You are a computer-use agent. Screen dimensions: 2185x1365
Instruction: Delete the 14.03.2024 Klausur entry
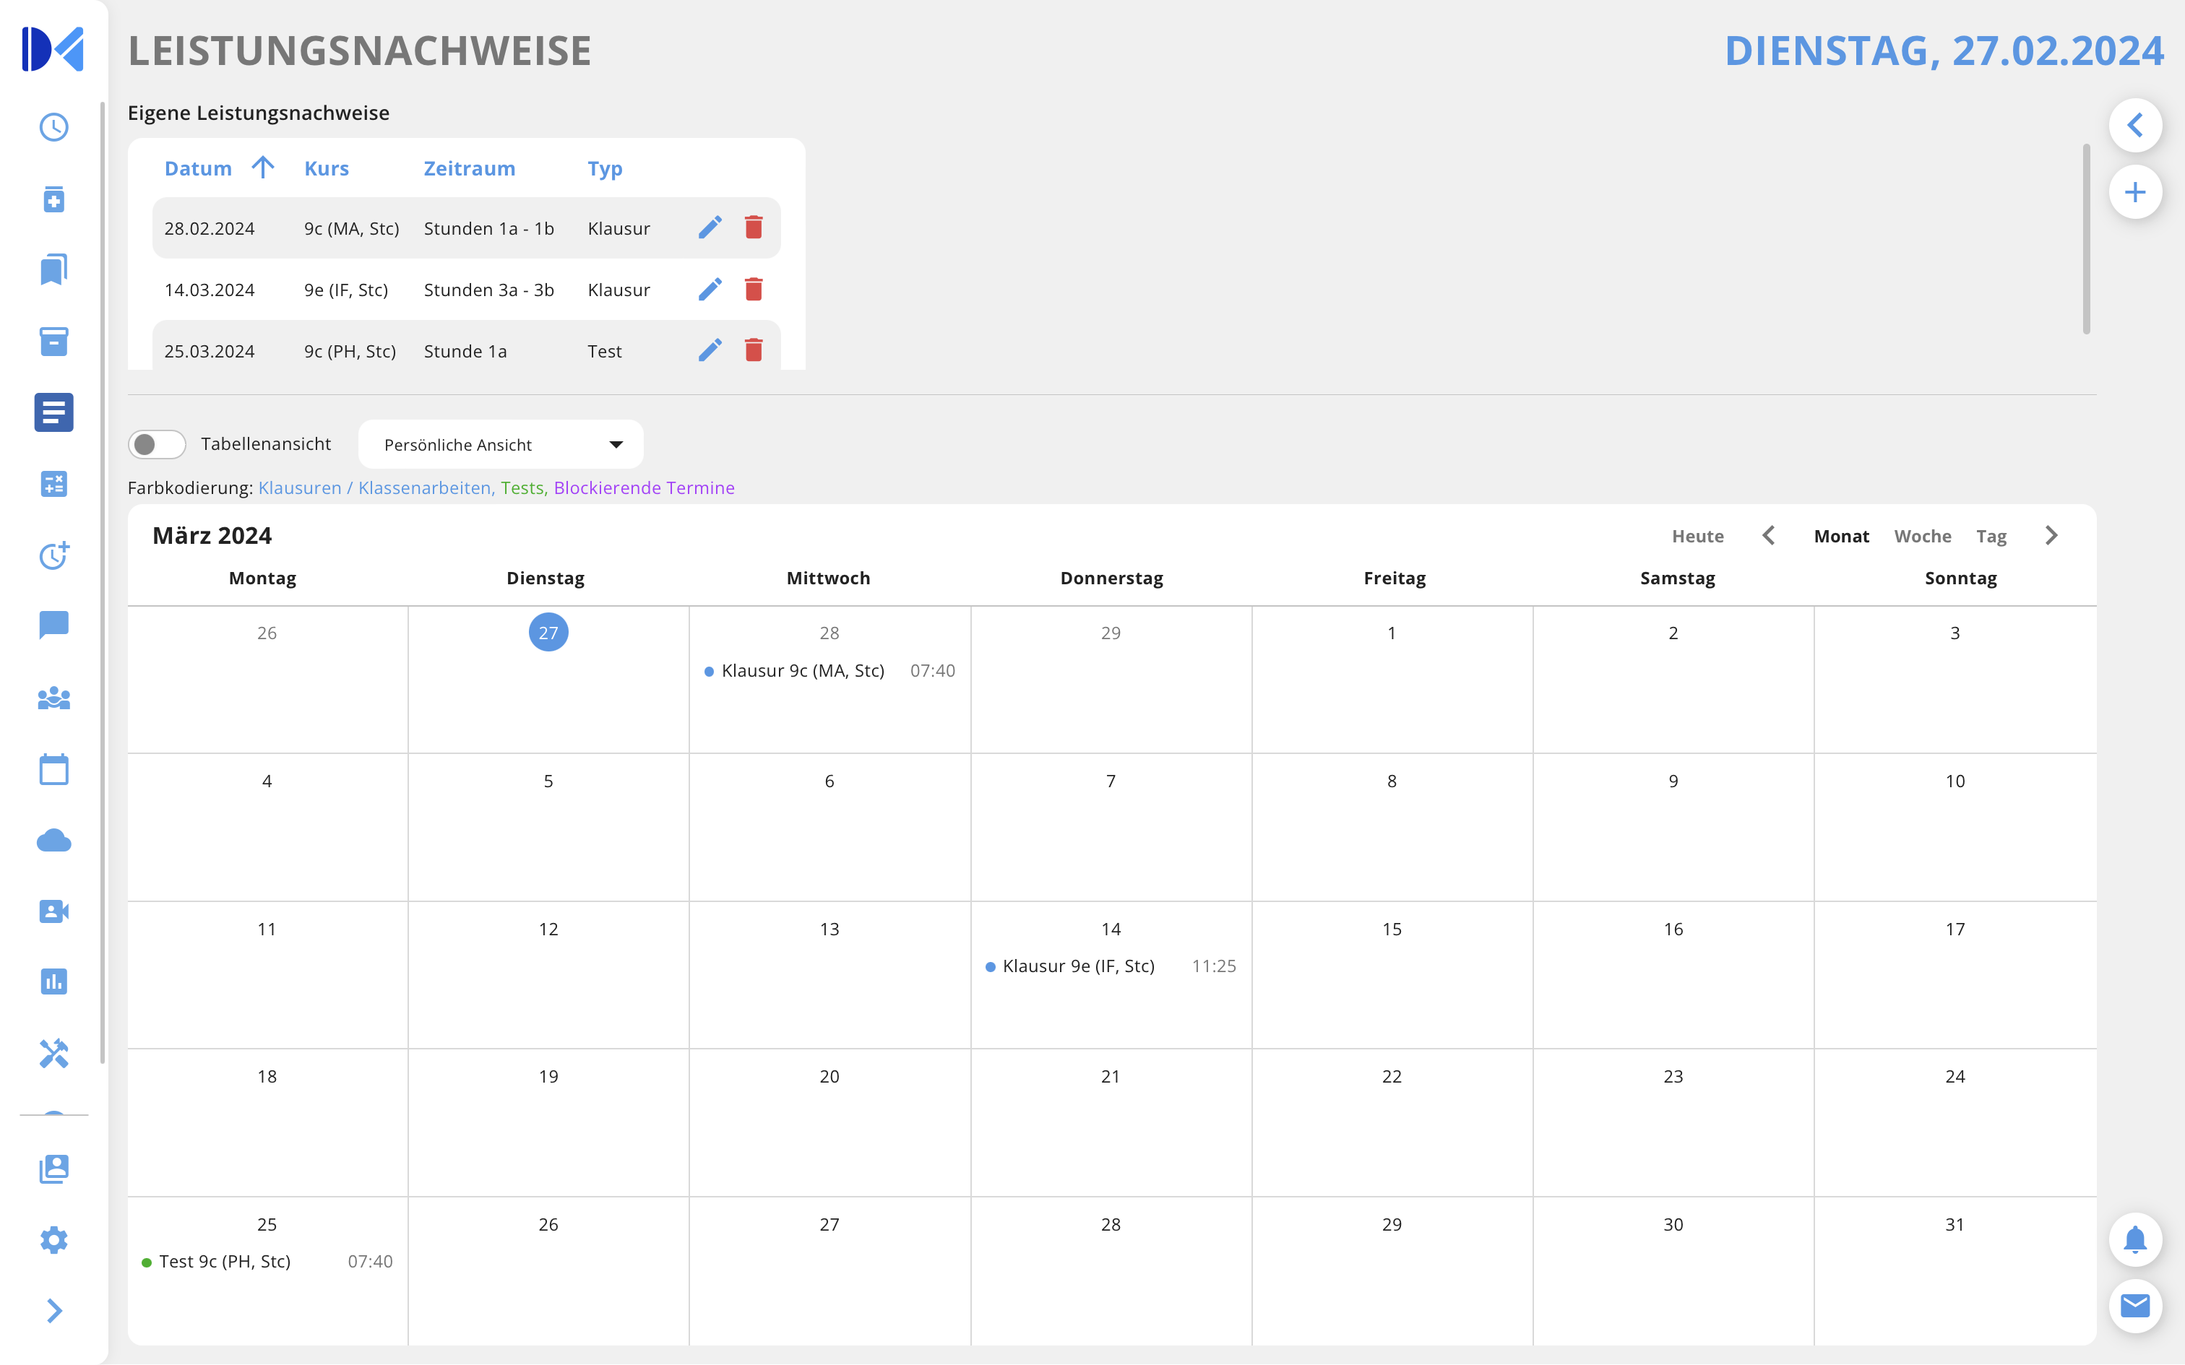tap(753, 289)
